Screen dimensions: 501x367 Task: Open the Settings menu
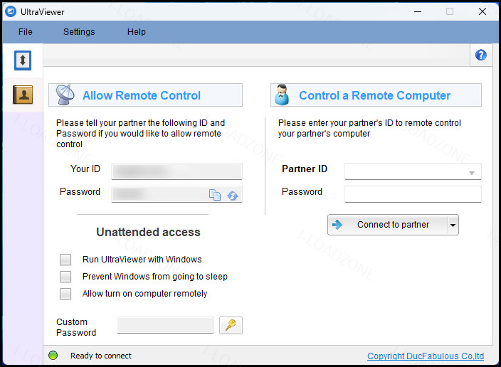[79, 32]
